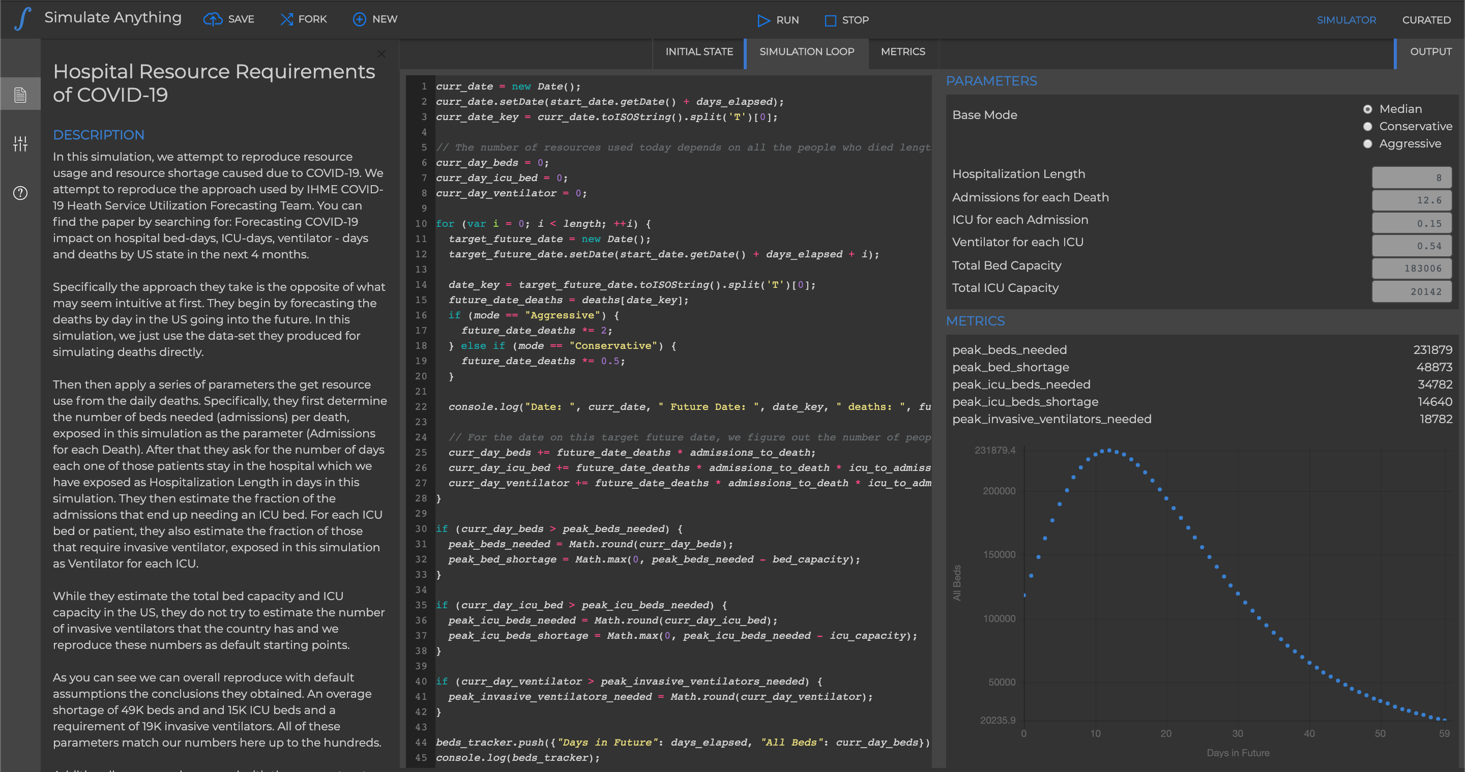Viewport: 1465px width, 772px height.
Task: Switch to the Initial State tab
Action: click(699, 52)
